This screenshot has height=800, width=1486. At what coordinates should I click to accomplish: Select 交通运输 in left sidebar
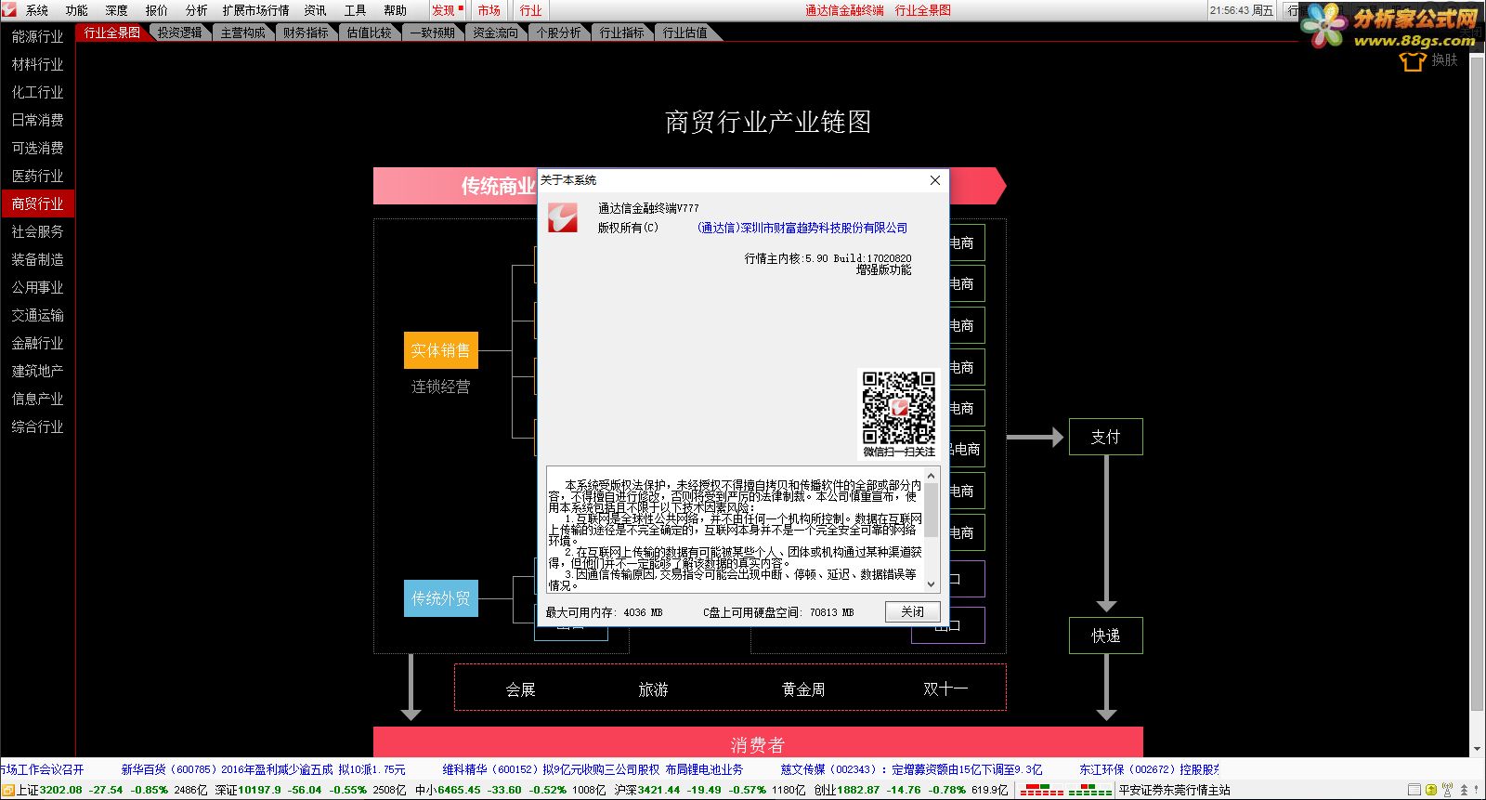click(37, 315)
